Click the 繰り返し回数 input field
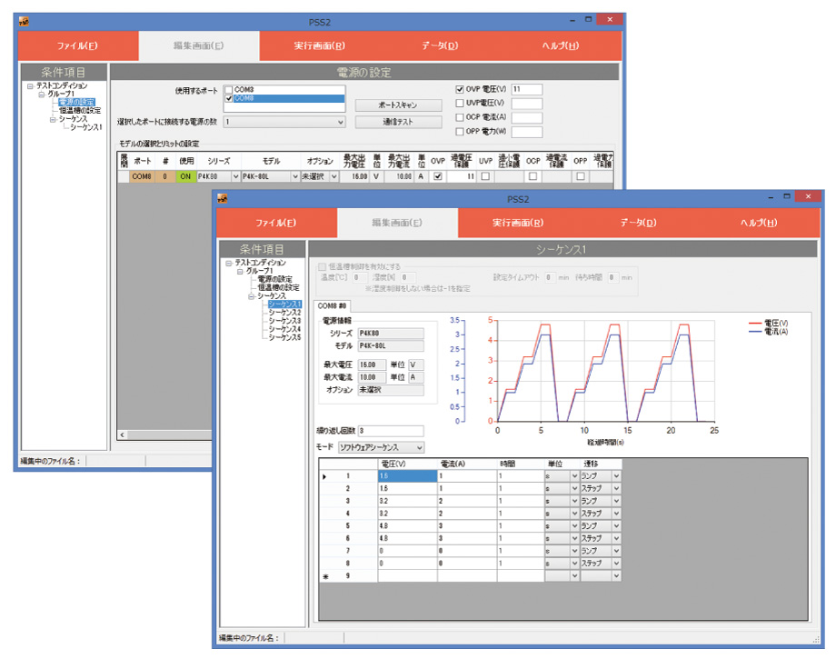The height and width of the screenshot is (659, 836). [x=391, y=431]
